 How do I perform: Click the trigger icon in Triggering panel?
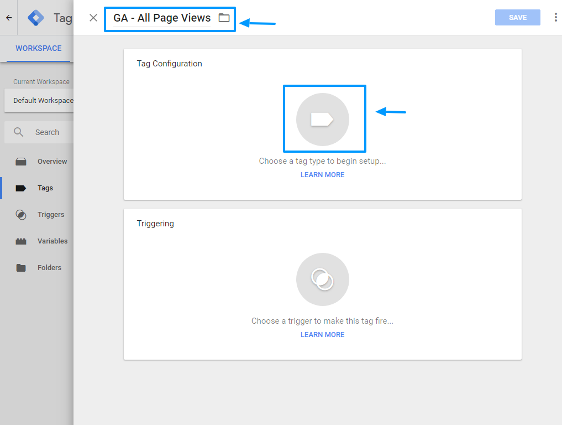322,279
